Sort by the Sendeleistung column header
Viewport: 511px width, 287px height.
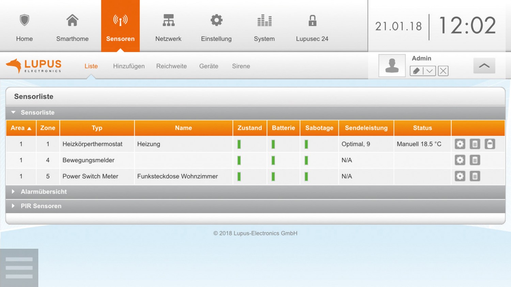point(366,128)
